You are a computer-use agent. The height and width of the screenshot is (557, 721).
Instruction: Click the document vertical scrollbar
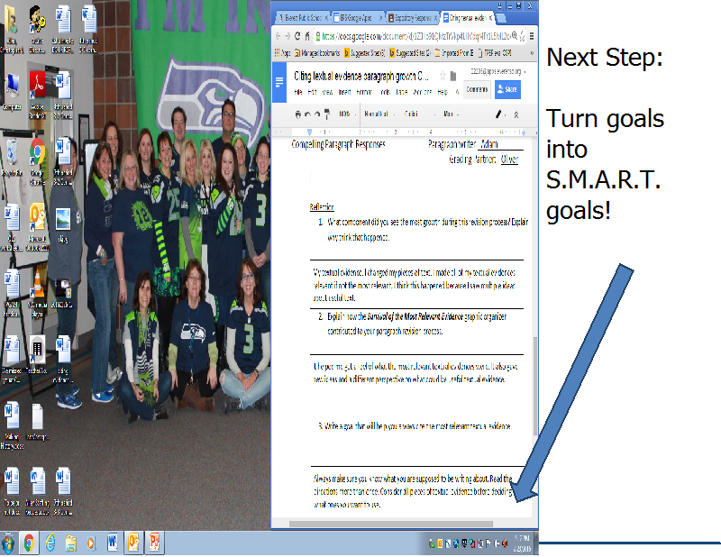point(534,386)
